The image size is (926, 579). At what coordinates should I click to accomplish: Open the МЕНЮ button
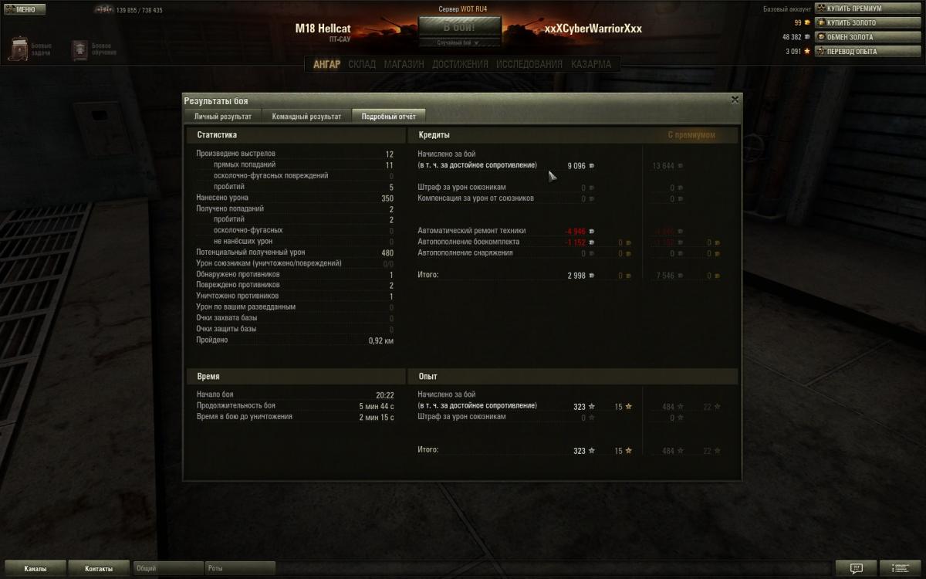tap(25, 10)
